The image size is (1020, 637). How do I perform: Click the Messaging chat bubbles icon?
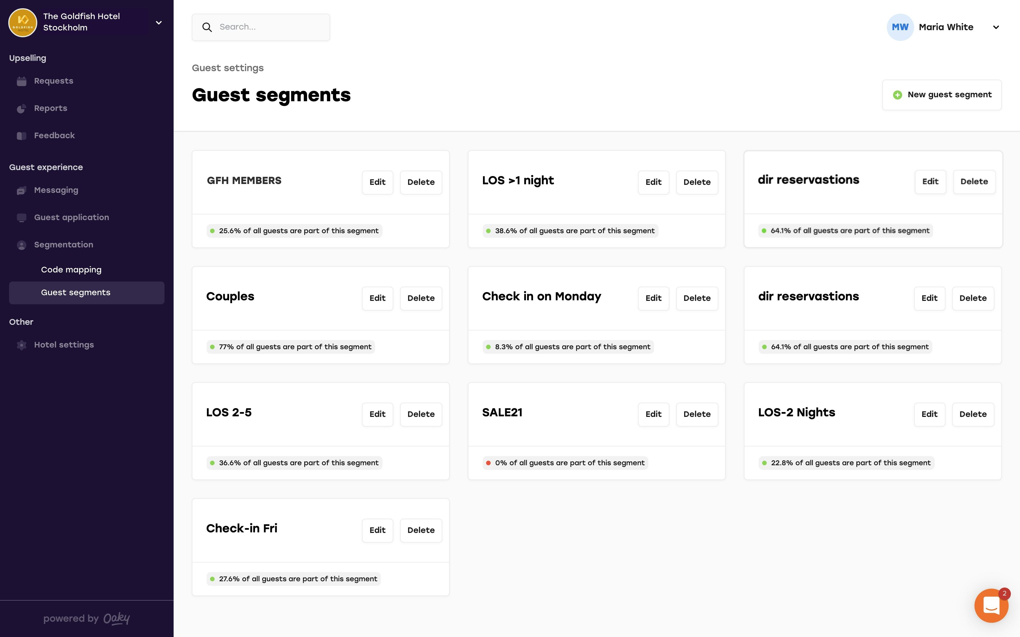click(22, 191)
